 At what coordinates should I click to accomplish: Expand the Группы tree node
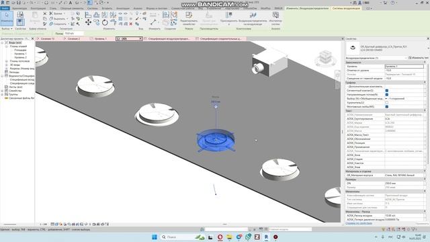(x=3, y=94)
